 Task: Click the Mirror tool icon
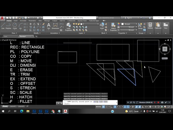34,27
